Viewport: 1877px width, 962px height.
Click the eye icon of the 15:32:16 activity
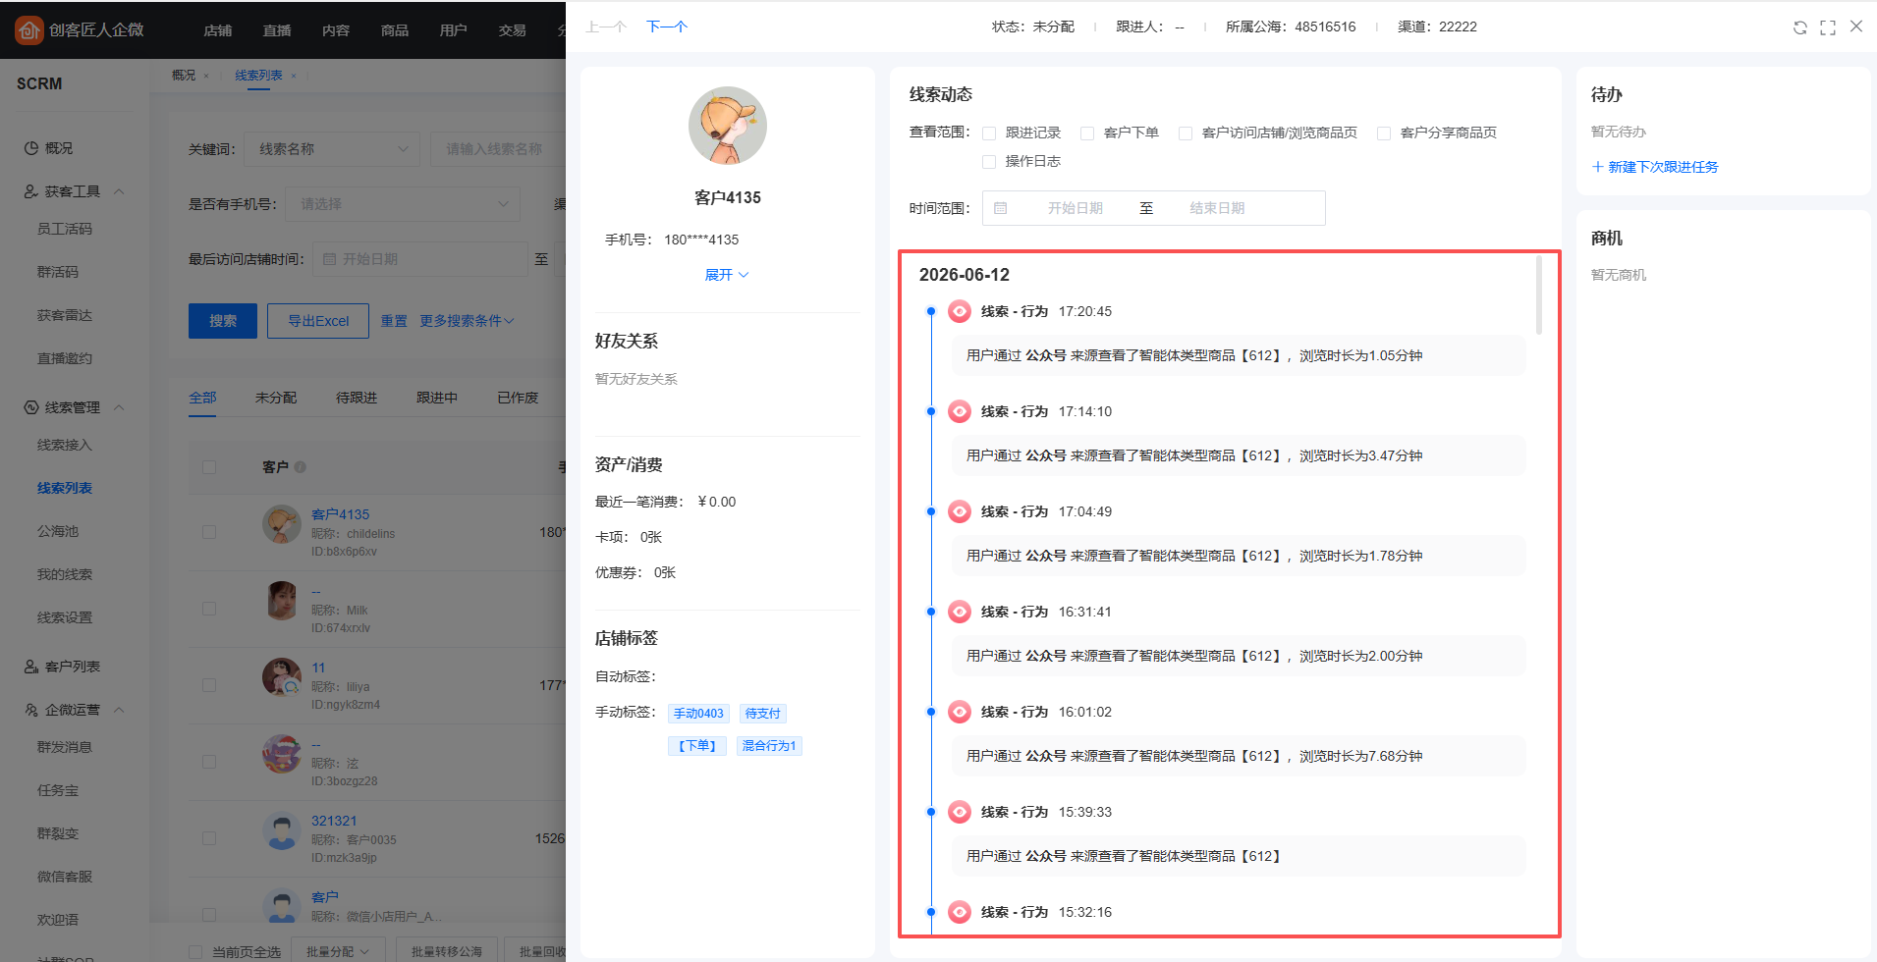click(x=960, y=912)
